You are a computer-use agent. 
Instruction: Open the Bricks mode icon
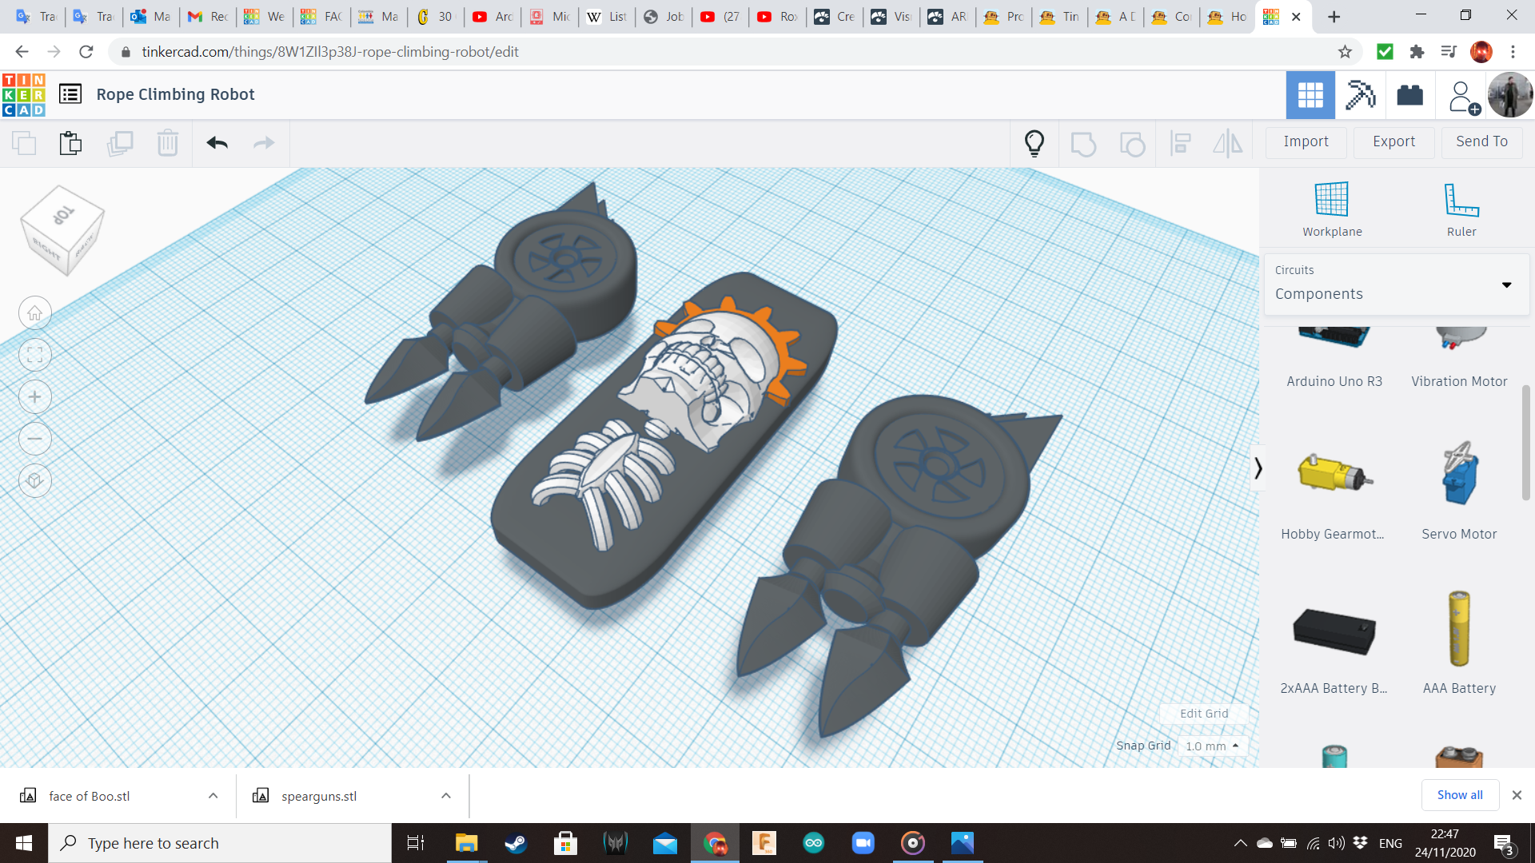click(1409, 95)
